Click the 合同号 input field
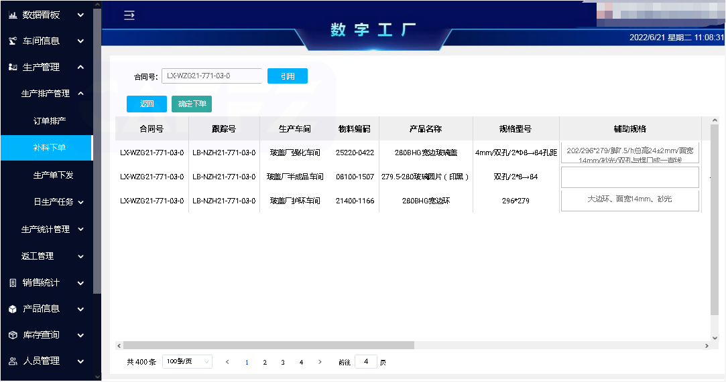Viewport: 726px width, 382px height. 211,76
